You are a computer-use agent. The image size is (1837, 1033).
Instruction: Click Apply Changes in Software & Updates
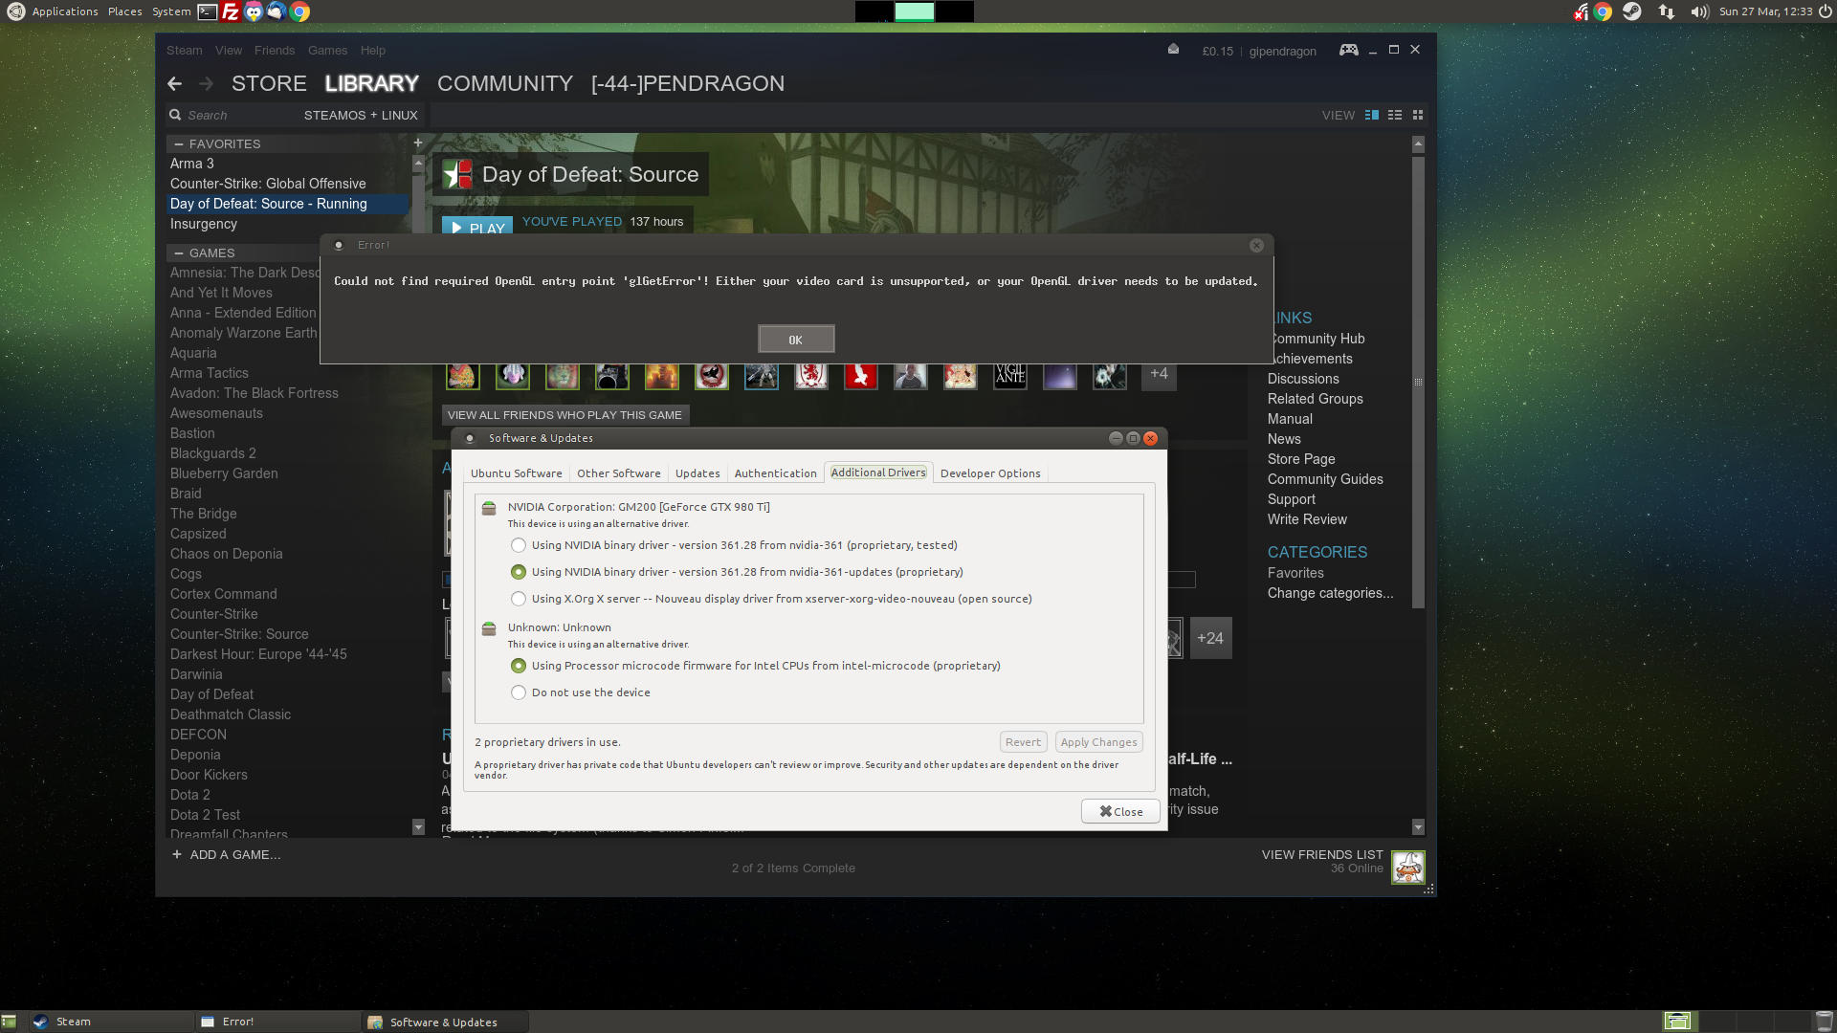tap(1098, 742)
